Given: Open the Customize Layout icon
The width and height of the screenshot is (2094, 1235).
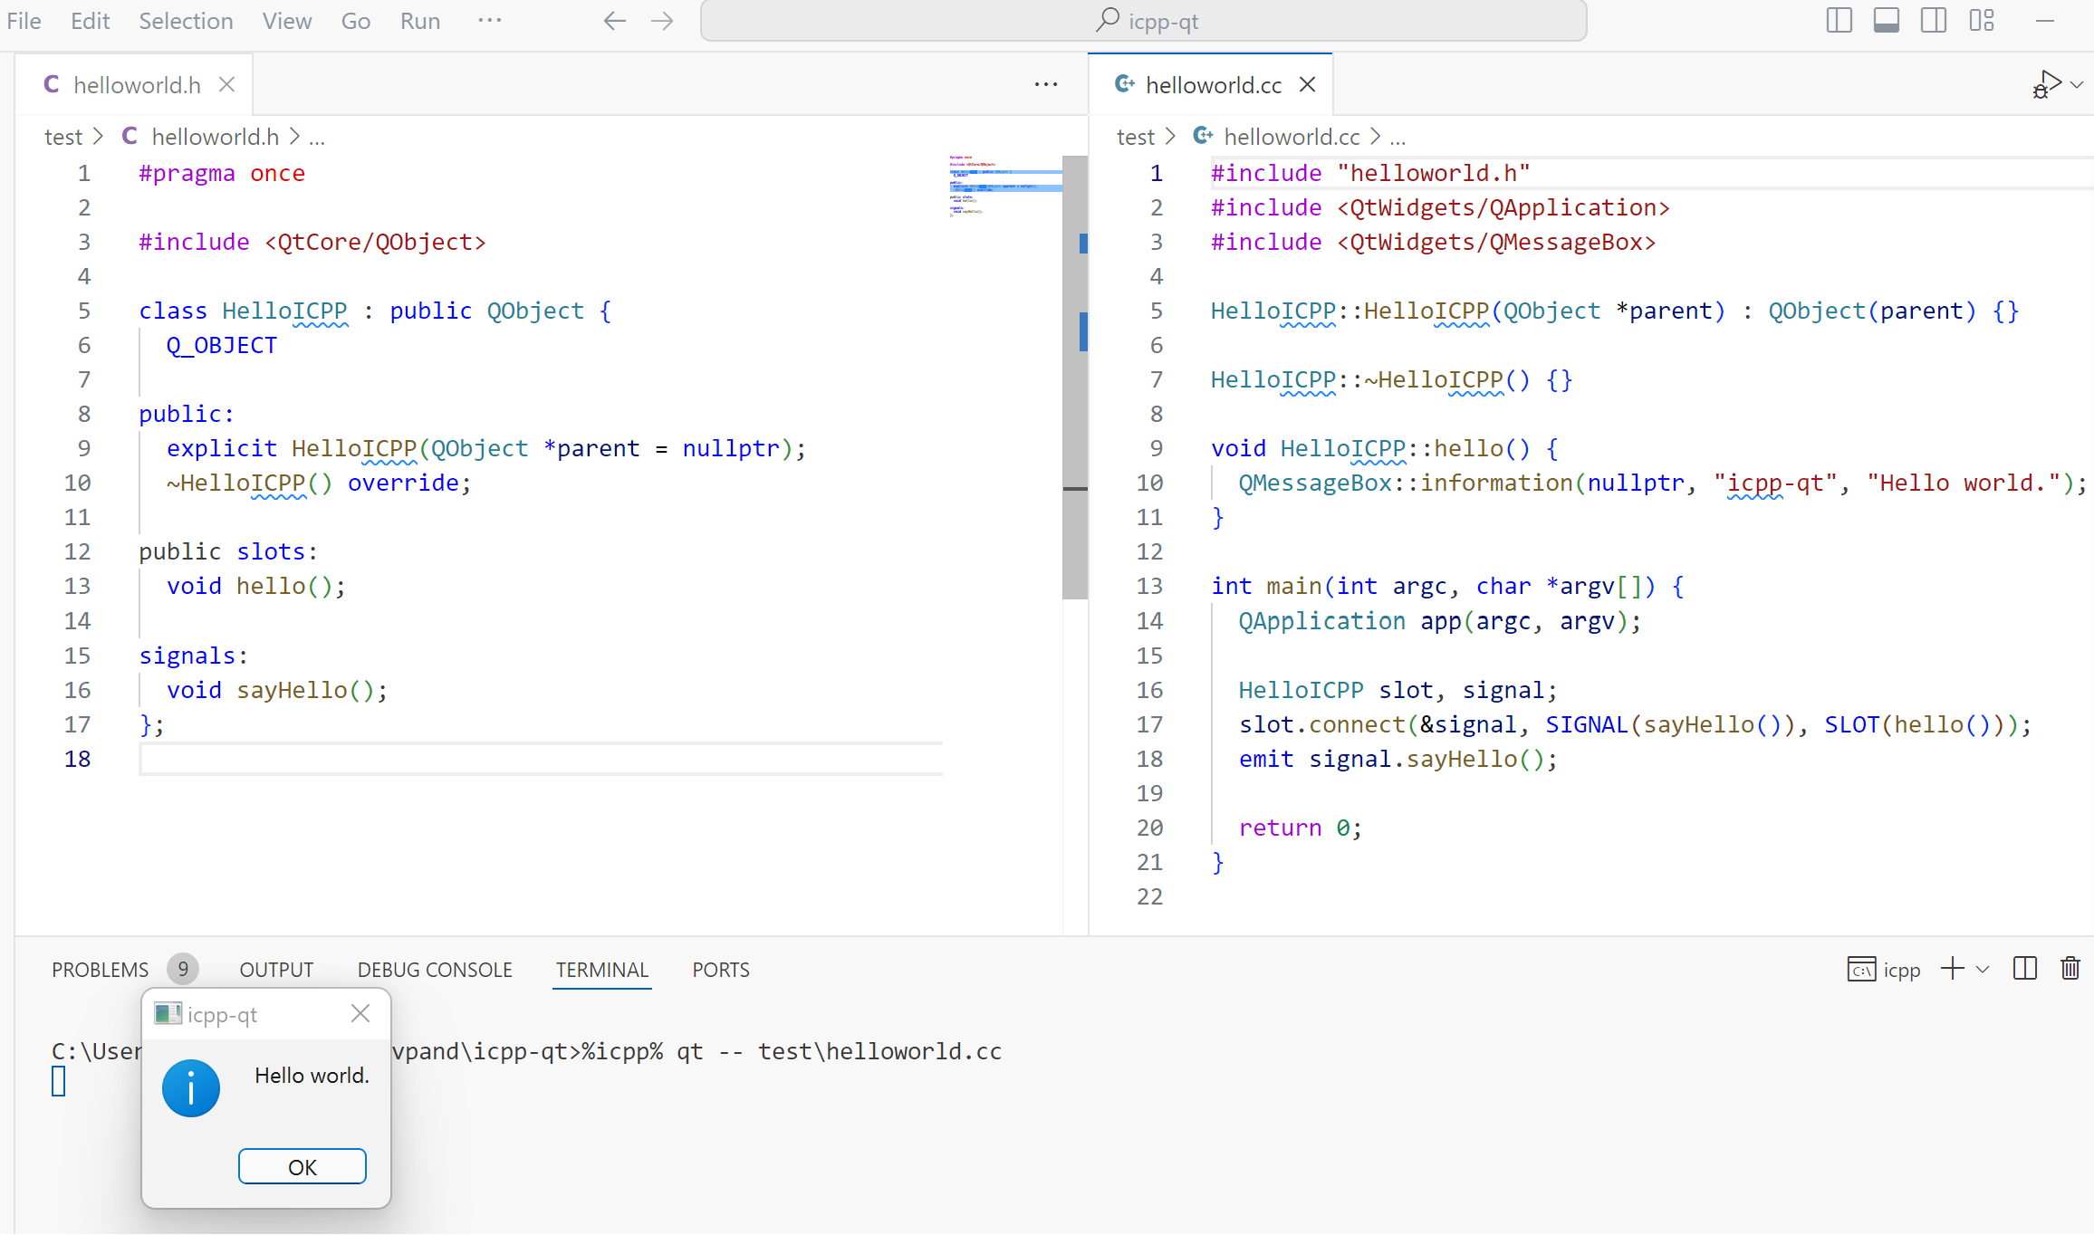Looking at the screenshot, I should (x=1981, y=20).
